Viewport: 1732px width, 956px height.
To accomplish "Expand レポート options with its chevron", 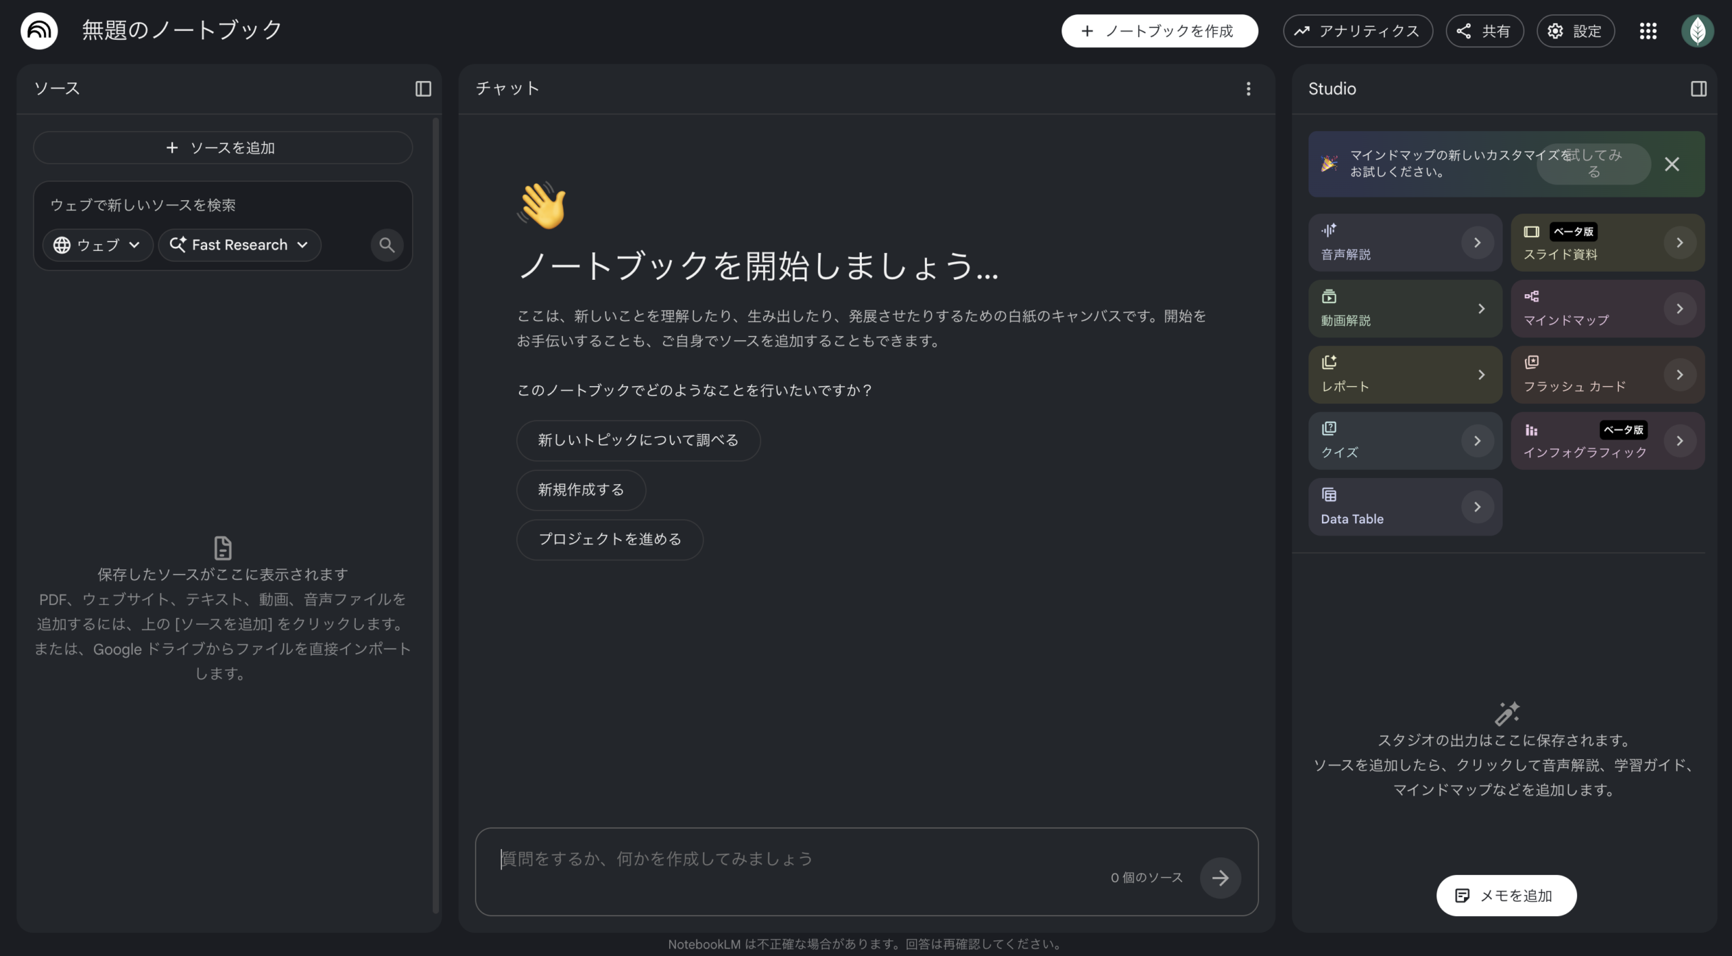I will pyautogui.click(x=1481, y=375).
